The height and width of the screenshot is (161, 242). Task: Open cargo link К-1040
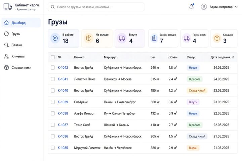click(x=63, y=91)
